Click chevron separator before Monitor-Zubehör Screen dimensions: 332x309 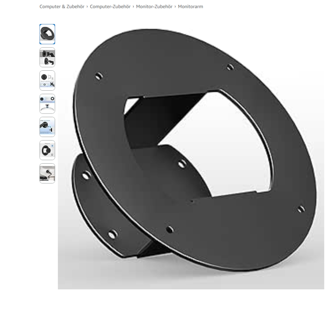click(133, 7)
